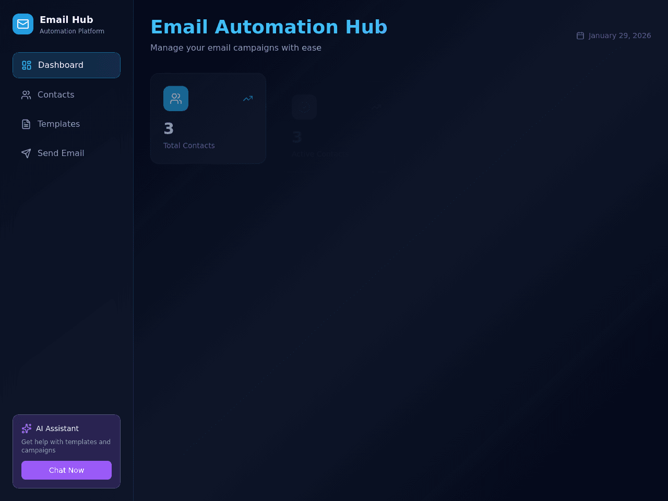668x501 pixels.
Task: Click the AI Assistant sparkle icon
Action: pyautogui.click(x=27, y=428)
